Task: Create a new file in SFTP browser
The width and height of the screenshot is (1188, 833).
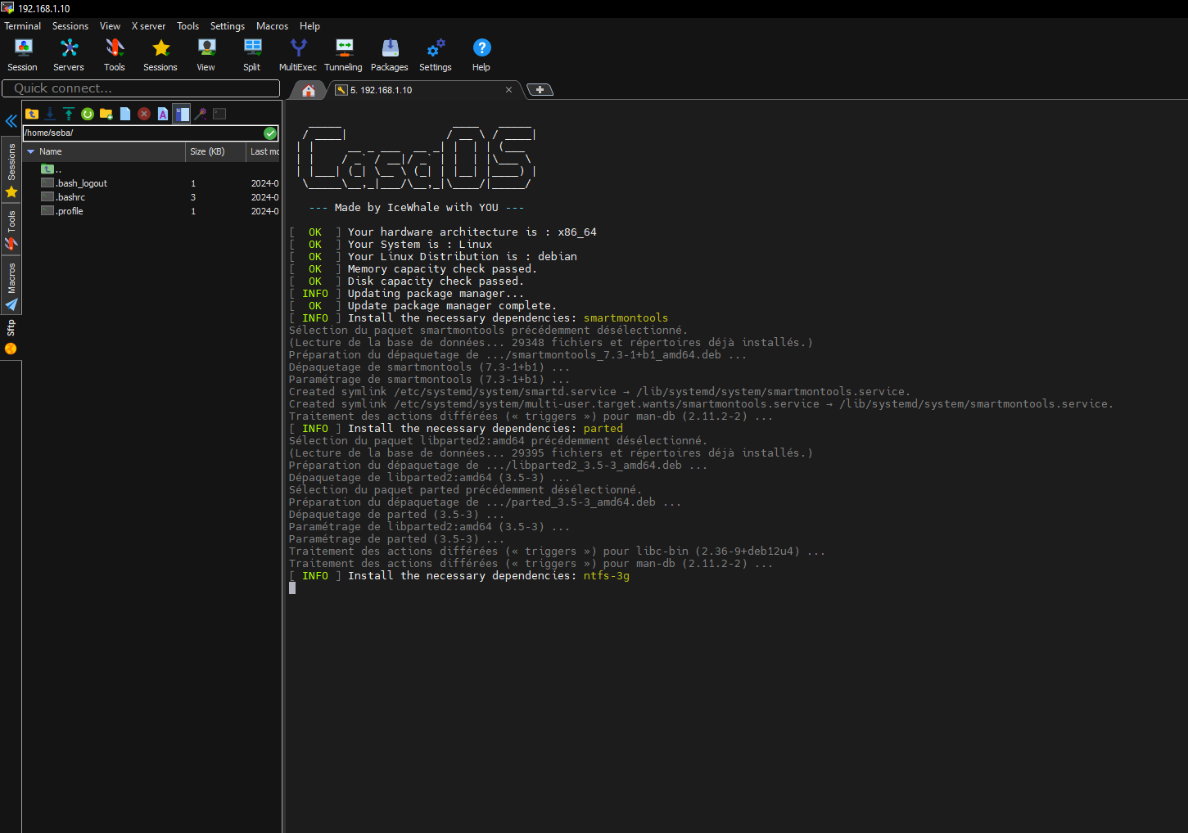Action: point(125,114)
